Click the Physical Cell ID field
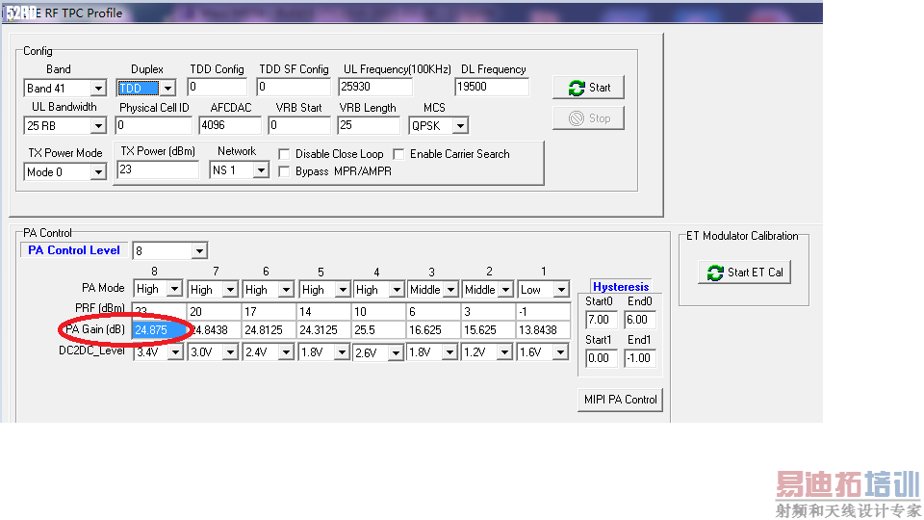 (153, 125)
